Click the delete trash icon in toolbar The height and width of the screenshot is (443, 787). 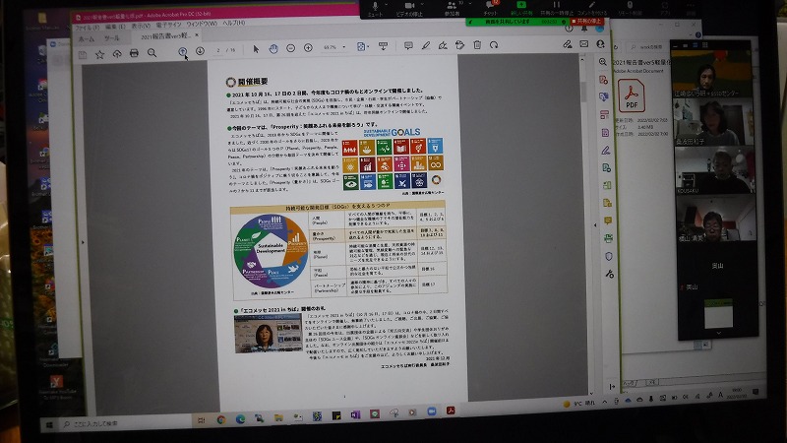pyautogui.click(x=476, y=44)
